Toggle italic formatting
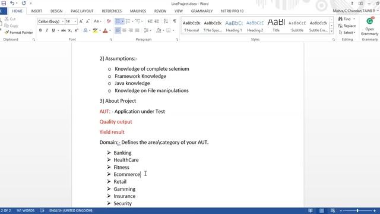The image size is (380, 214). click(47, 30)
